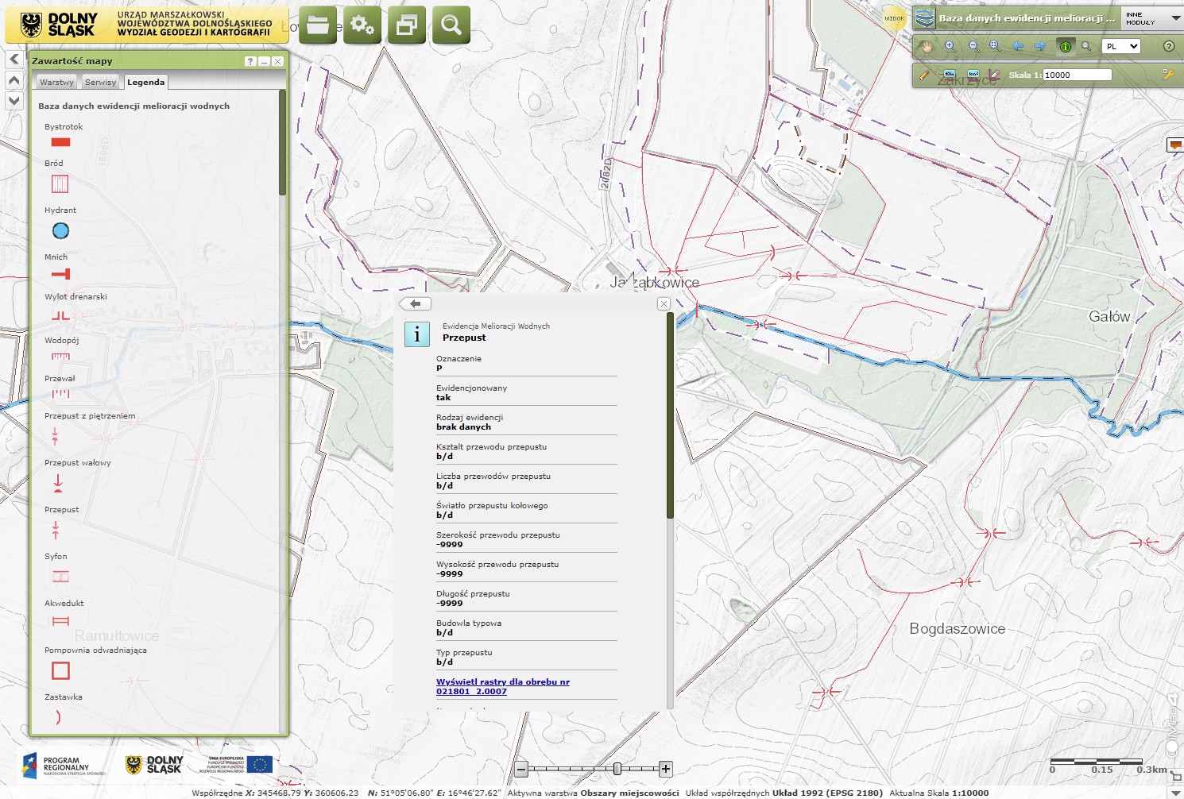Select the zoom in magnifier tool

950,46
